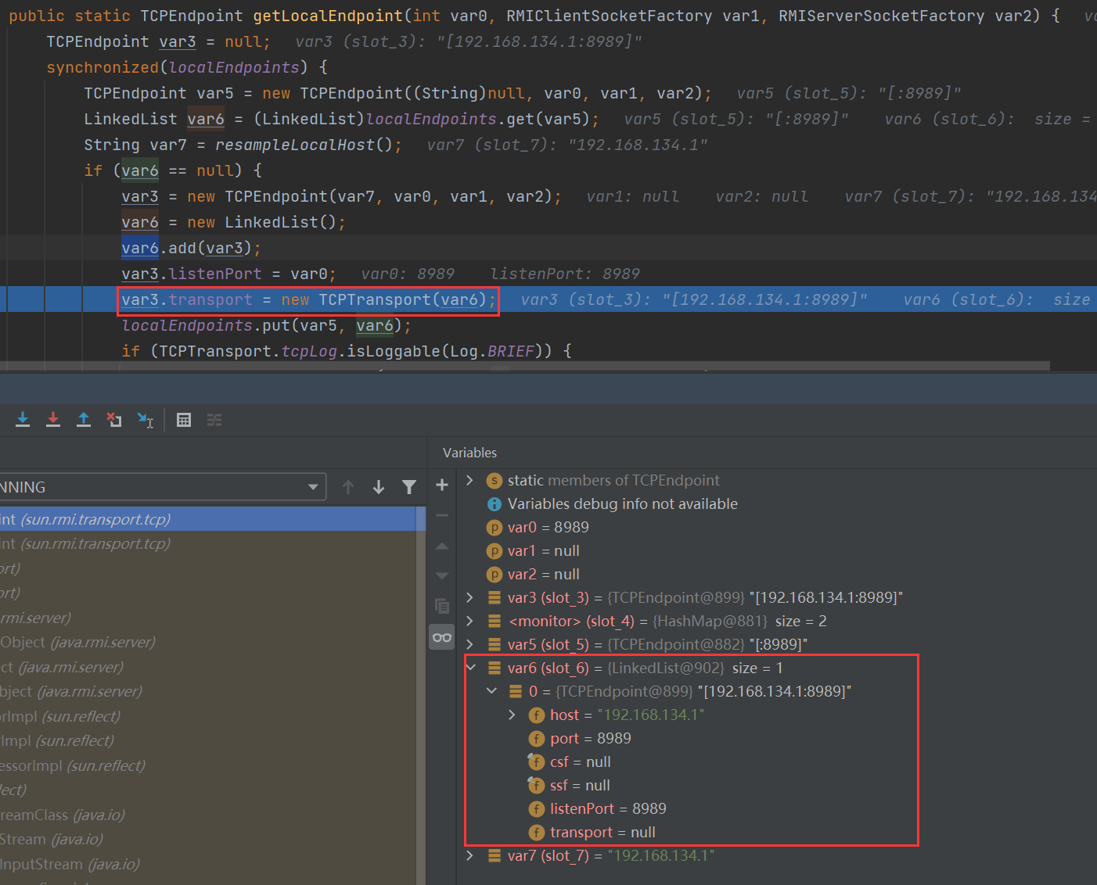The width and height of the screenshot is (1097, 885).
Task: Expand the var7 (slot_7) variable node
Action: pos(469,855)
